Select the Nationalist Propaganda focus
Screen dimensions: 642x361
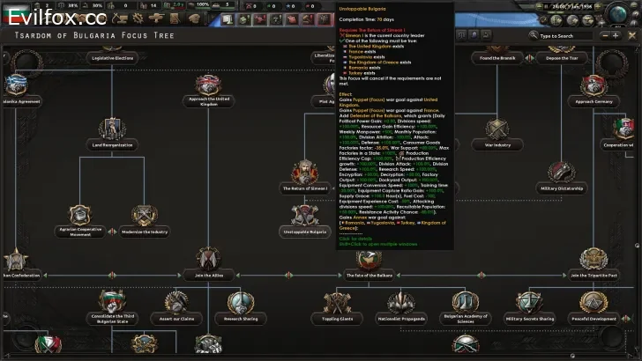(401, 308)
